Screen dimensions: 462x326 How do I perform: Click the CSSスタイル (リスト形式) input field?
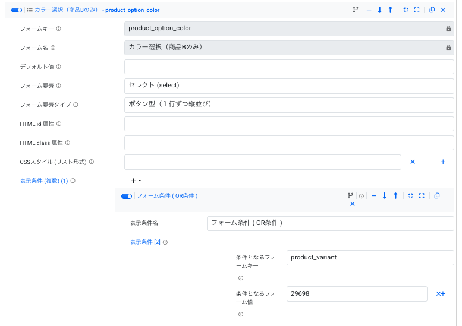(x=263, y=162)
